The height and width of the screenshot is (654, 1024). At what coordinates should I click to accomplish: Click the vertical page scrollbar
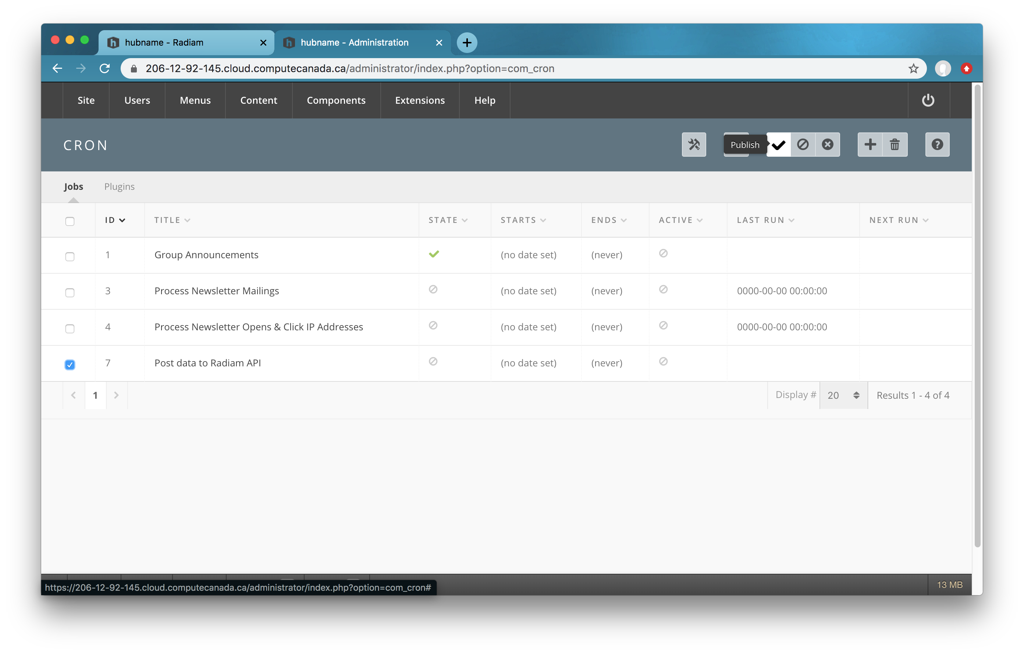pos(977,316)
